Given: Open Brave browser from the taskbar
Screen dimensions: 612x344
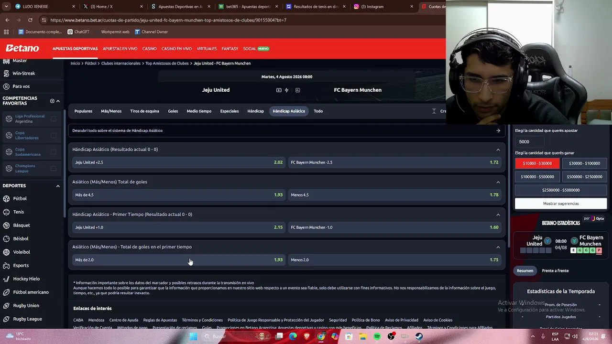Looking at the screenshot, I should (307, 336).
